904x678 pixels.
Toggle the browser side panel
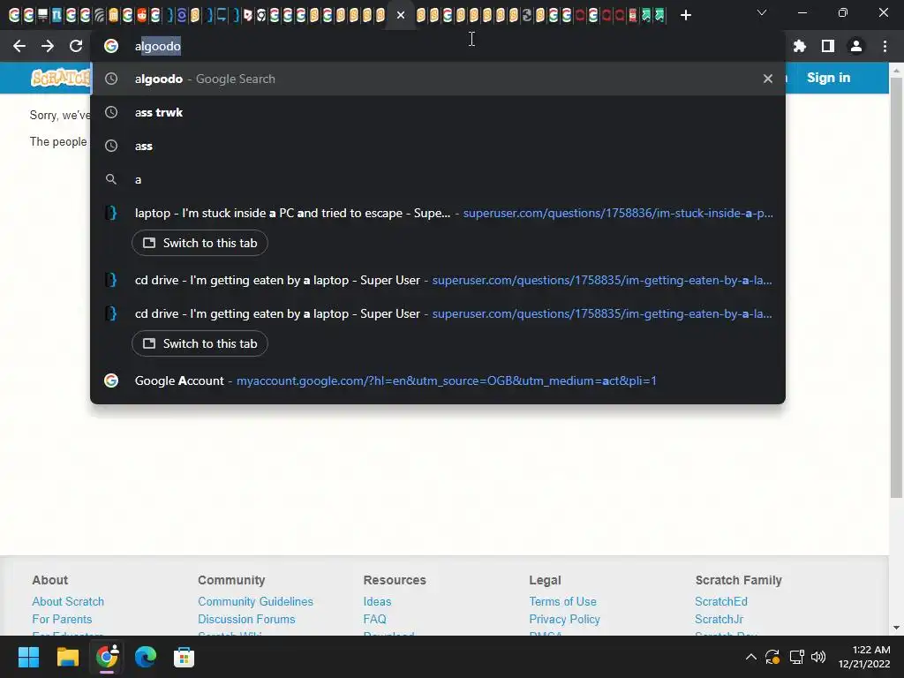828,46
